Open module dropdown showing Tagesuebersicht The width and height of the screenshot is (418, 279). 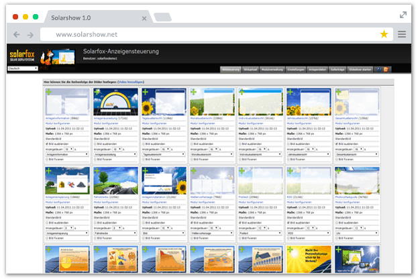164,154
